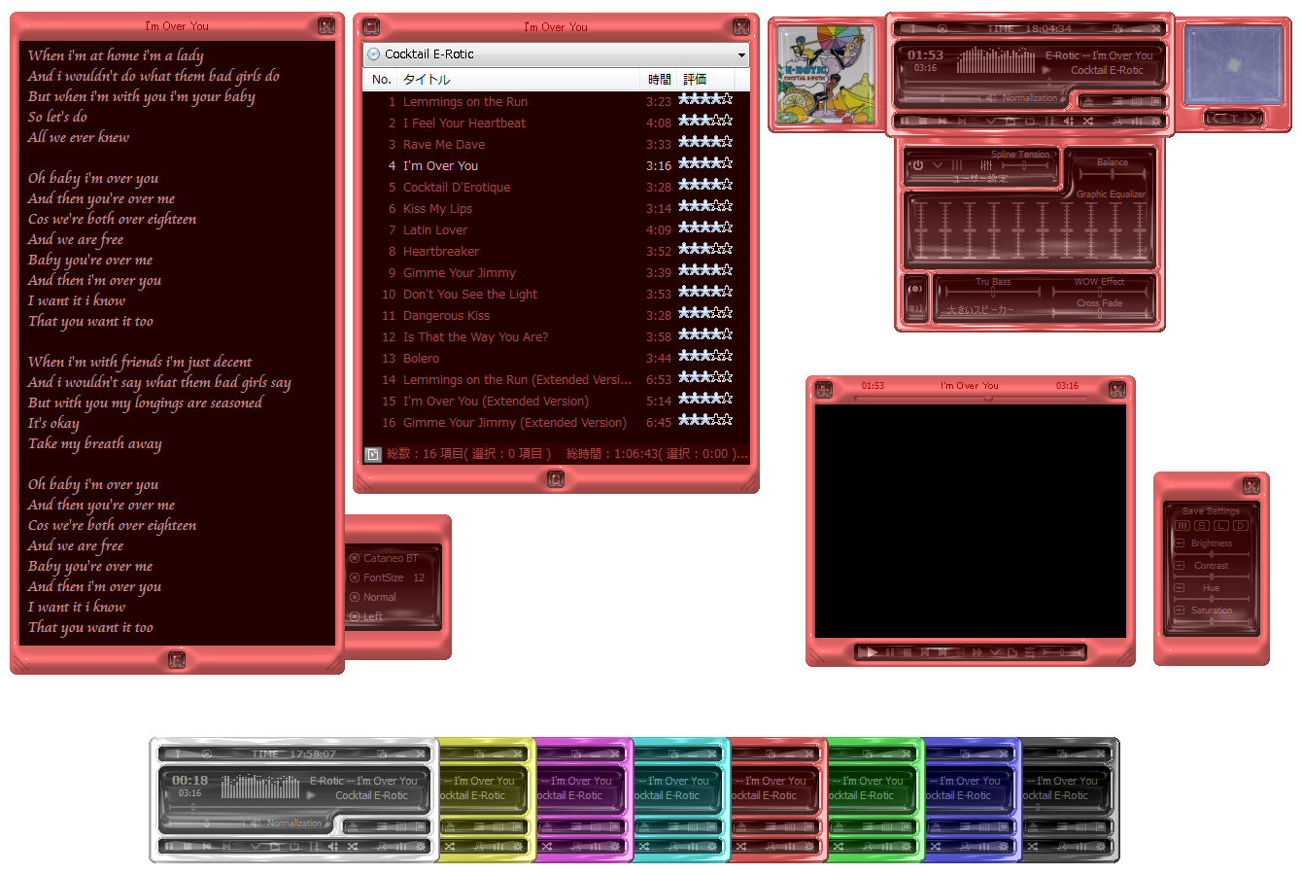
Task: Click the Balance slider
Action: [1113, 174]
